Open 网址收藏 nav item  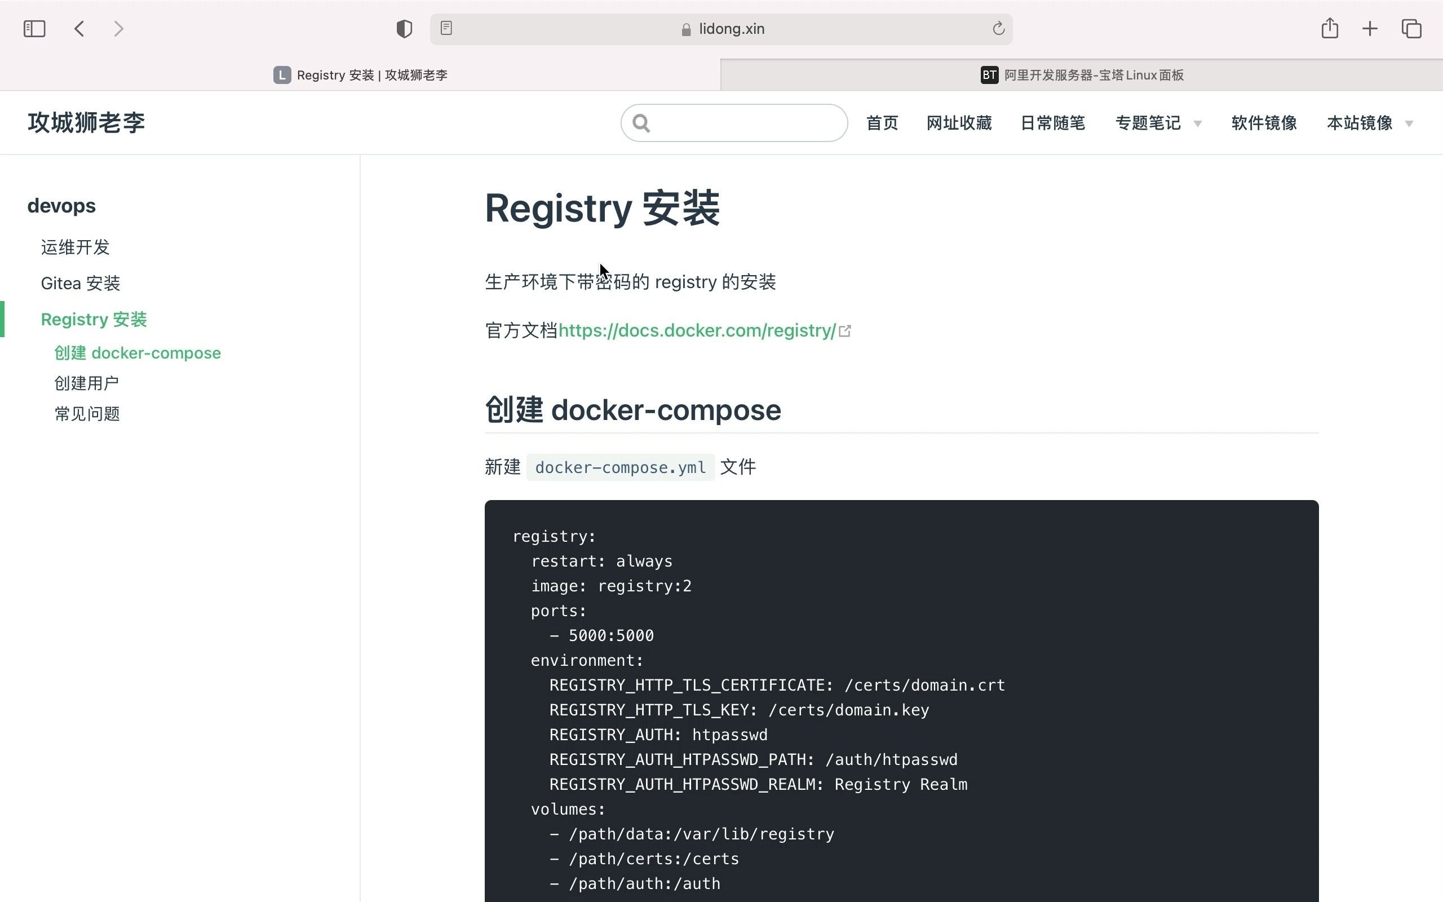click(959, 123)
